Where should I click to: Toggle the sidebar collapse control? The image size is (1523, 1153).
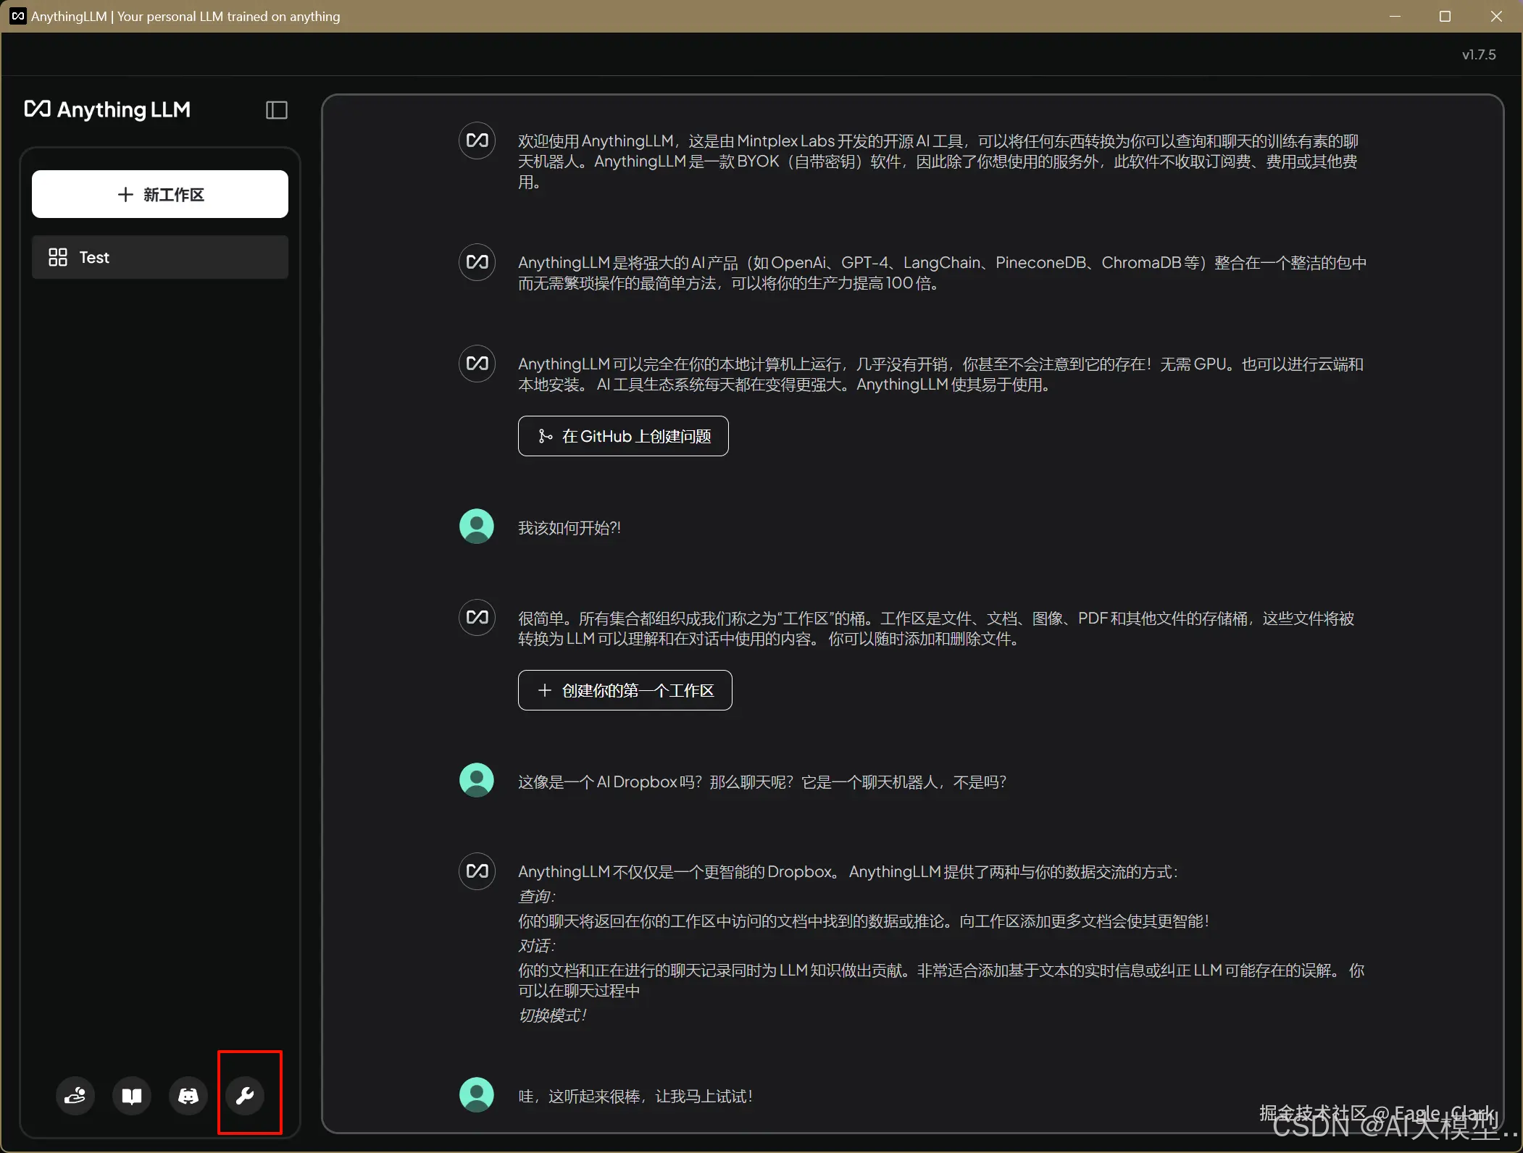(x=276, y=109)
